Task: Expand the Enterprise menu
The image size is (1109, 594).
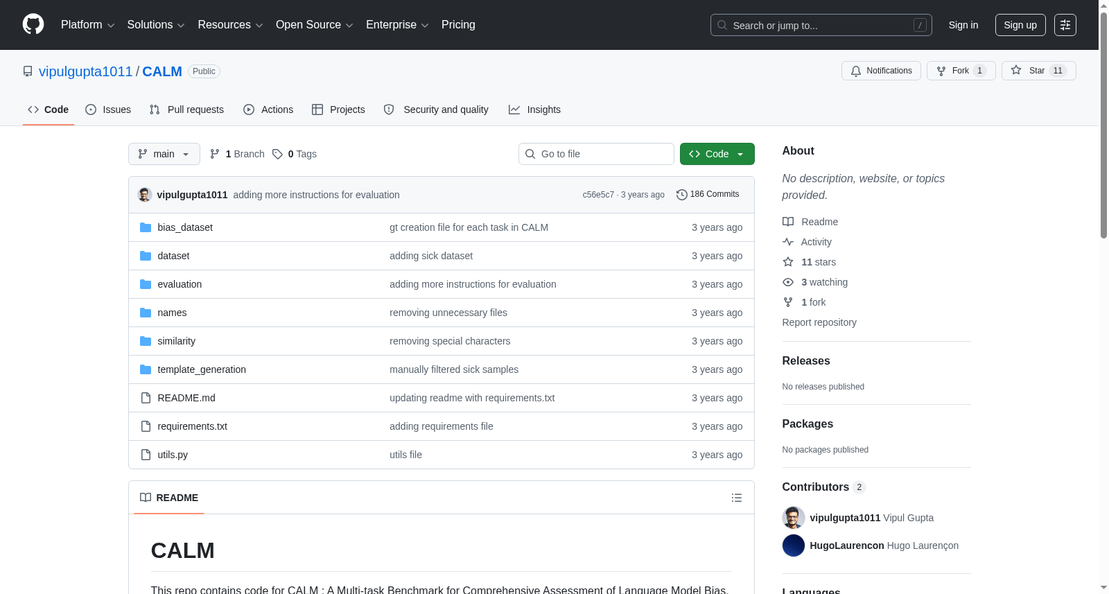Action: tap(397, 25)
